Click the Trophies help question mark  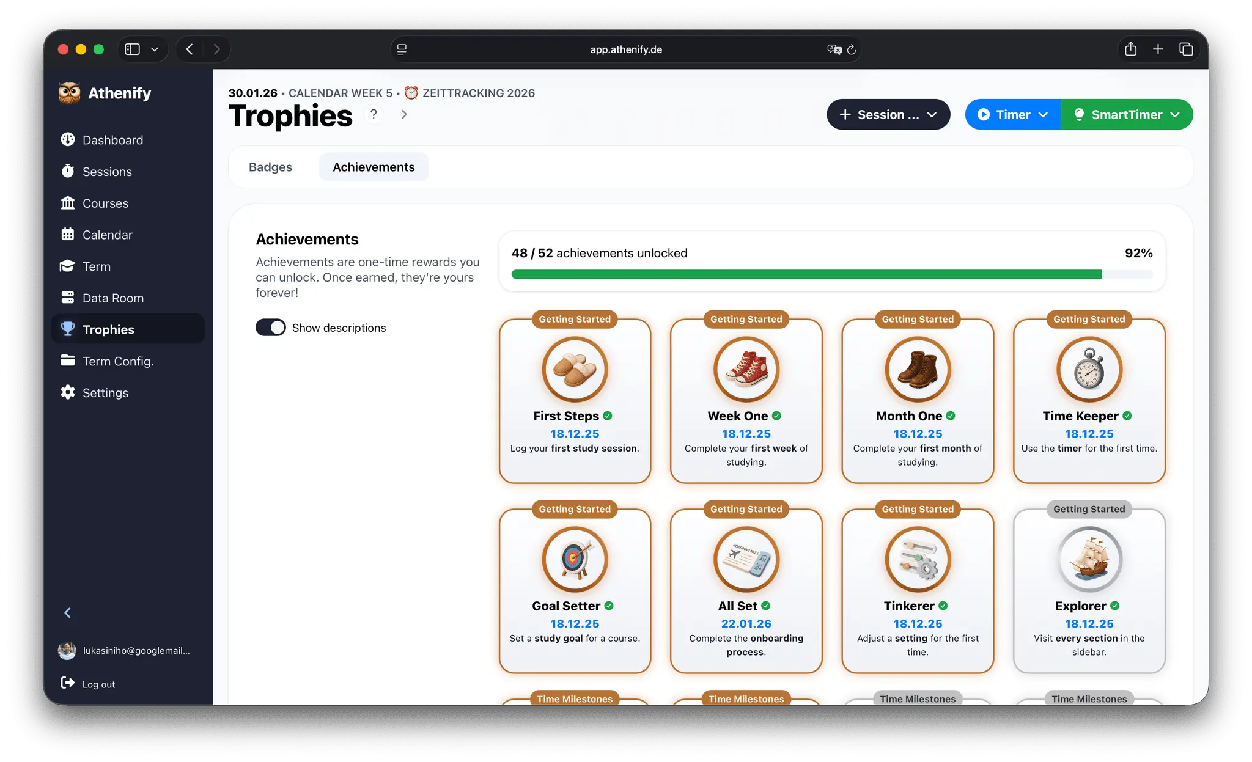pyautogui.click(x=374, y=114)
